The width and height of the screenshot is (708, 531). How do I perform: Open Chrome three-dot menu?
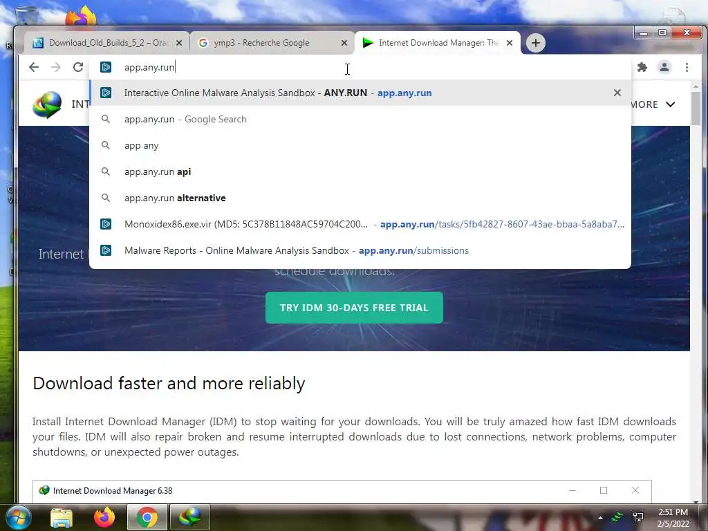(687, 67)
